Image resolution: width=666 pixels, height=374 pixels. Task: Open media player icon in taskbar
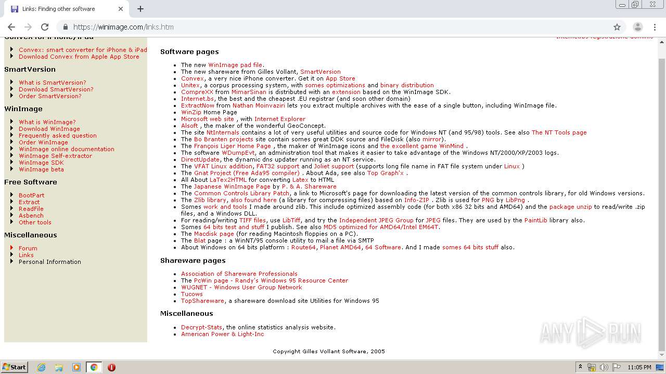tap(76, 367)
